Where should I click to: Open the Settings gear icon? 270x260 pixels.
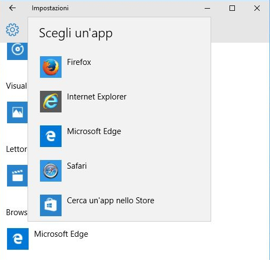[x=12, y=30]
